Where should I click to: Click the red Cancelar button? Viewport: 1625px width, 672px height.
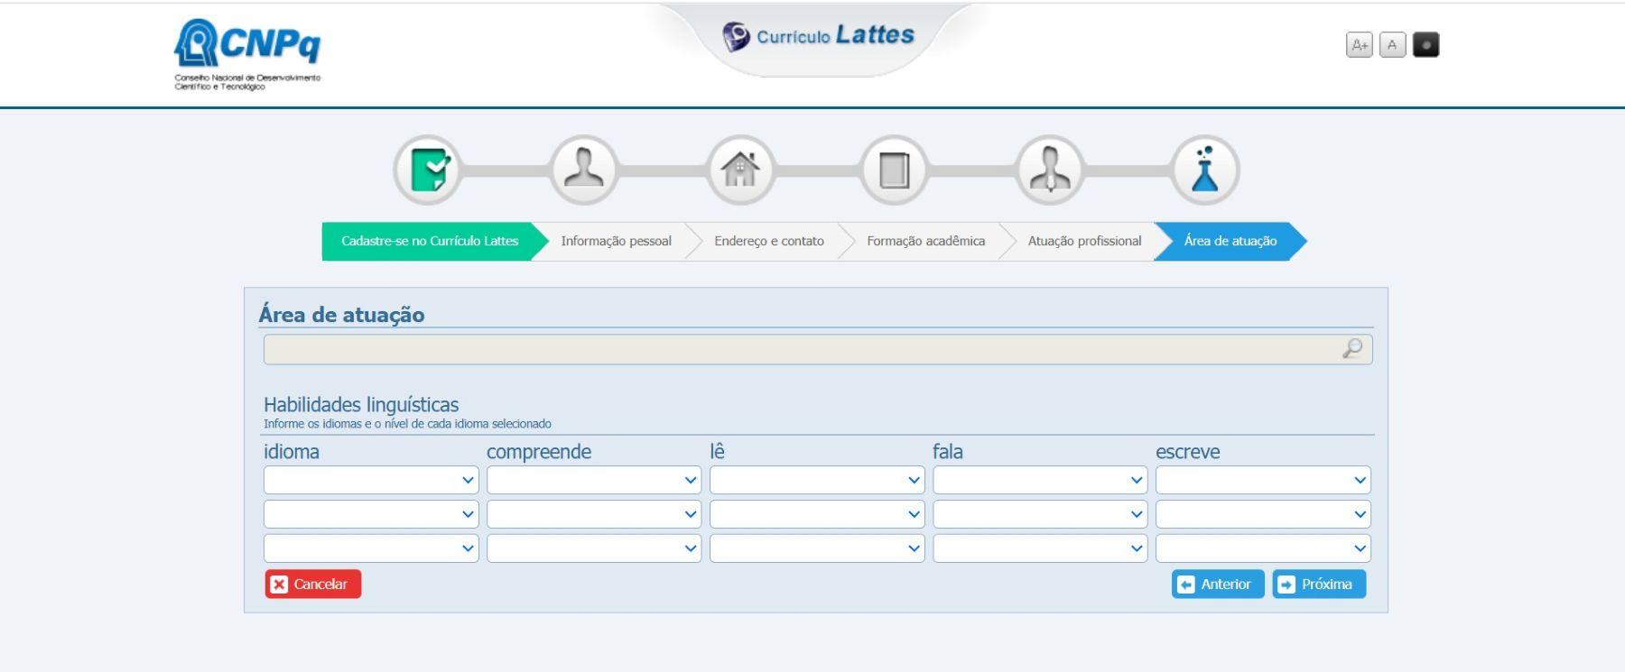(x=313, y=585)
